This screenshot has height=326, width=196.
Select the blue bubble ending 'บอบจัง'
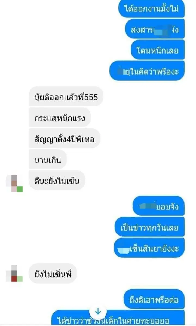coord(159,206)
